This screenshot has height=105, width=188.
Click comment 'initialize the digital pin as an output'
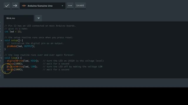pos(35,43)
